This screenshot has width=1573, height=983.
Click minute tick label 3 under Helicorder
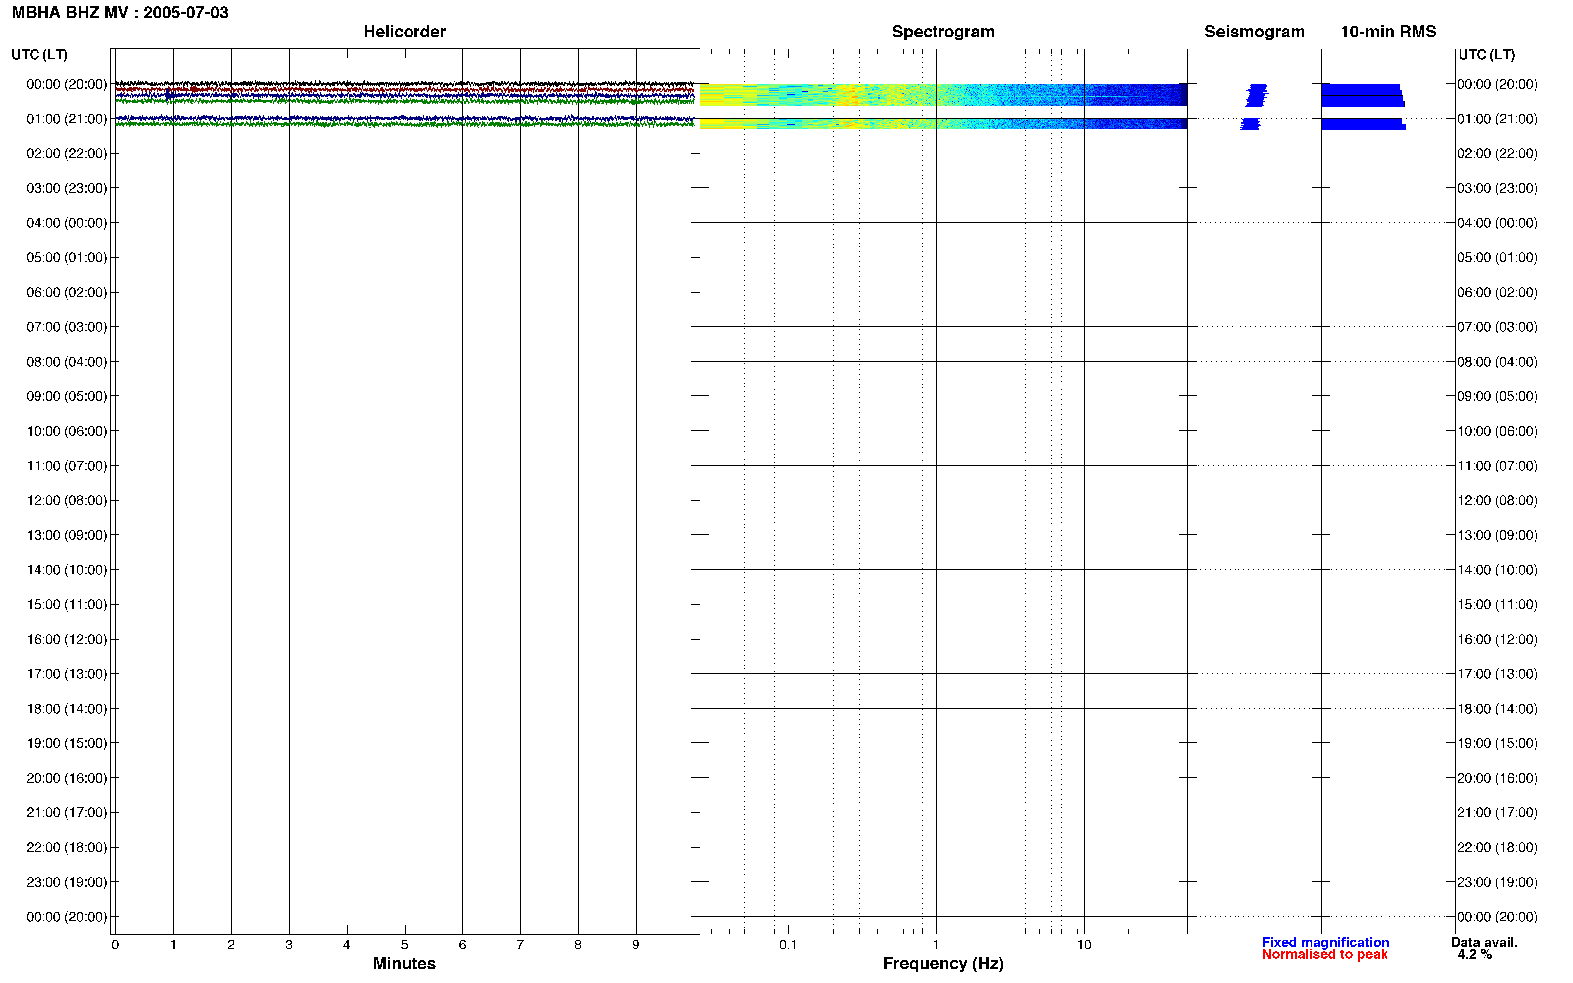tap(289, 945)
